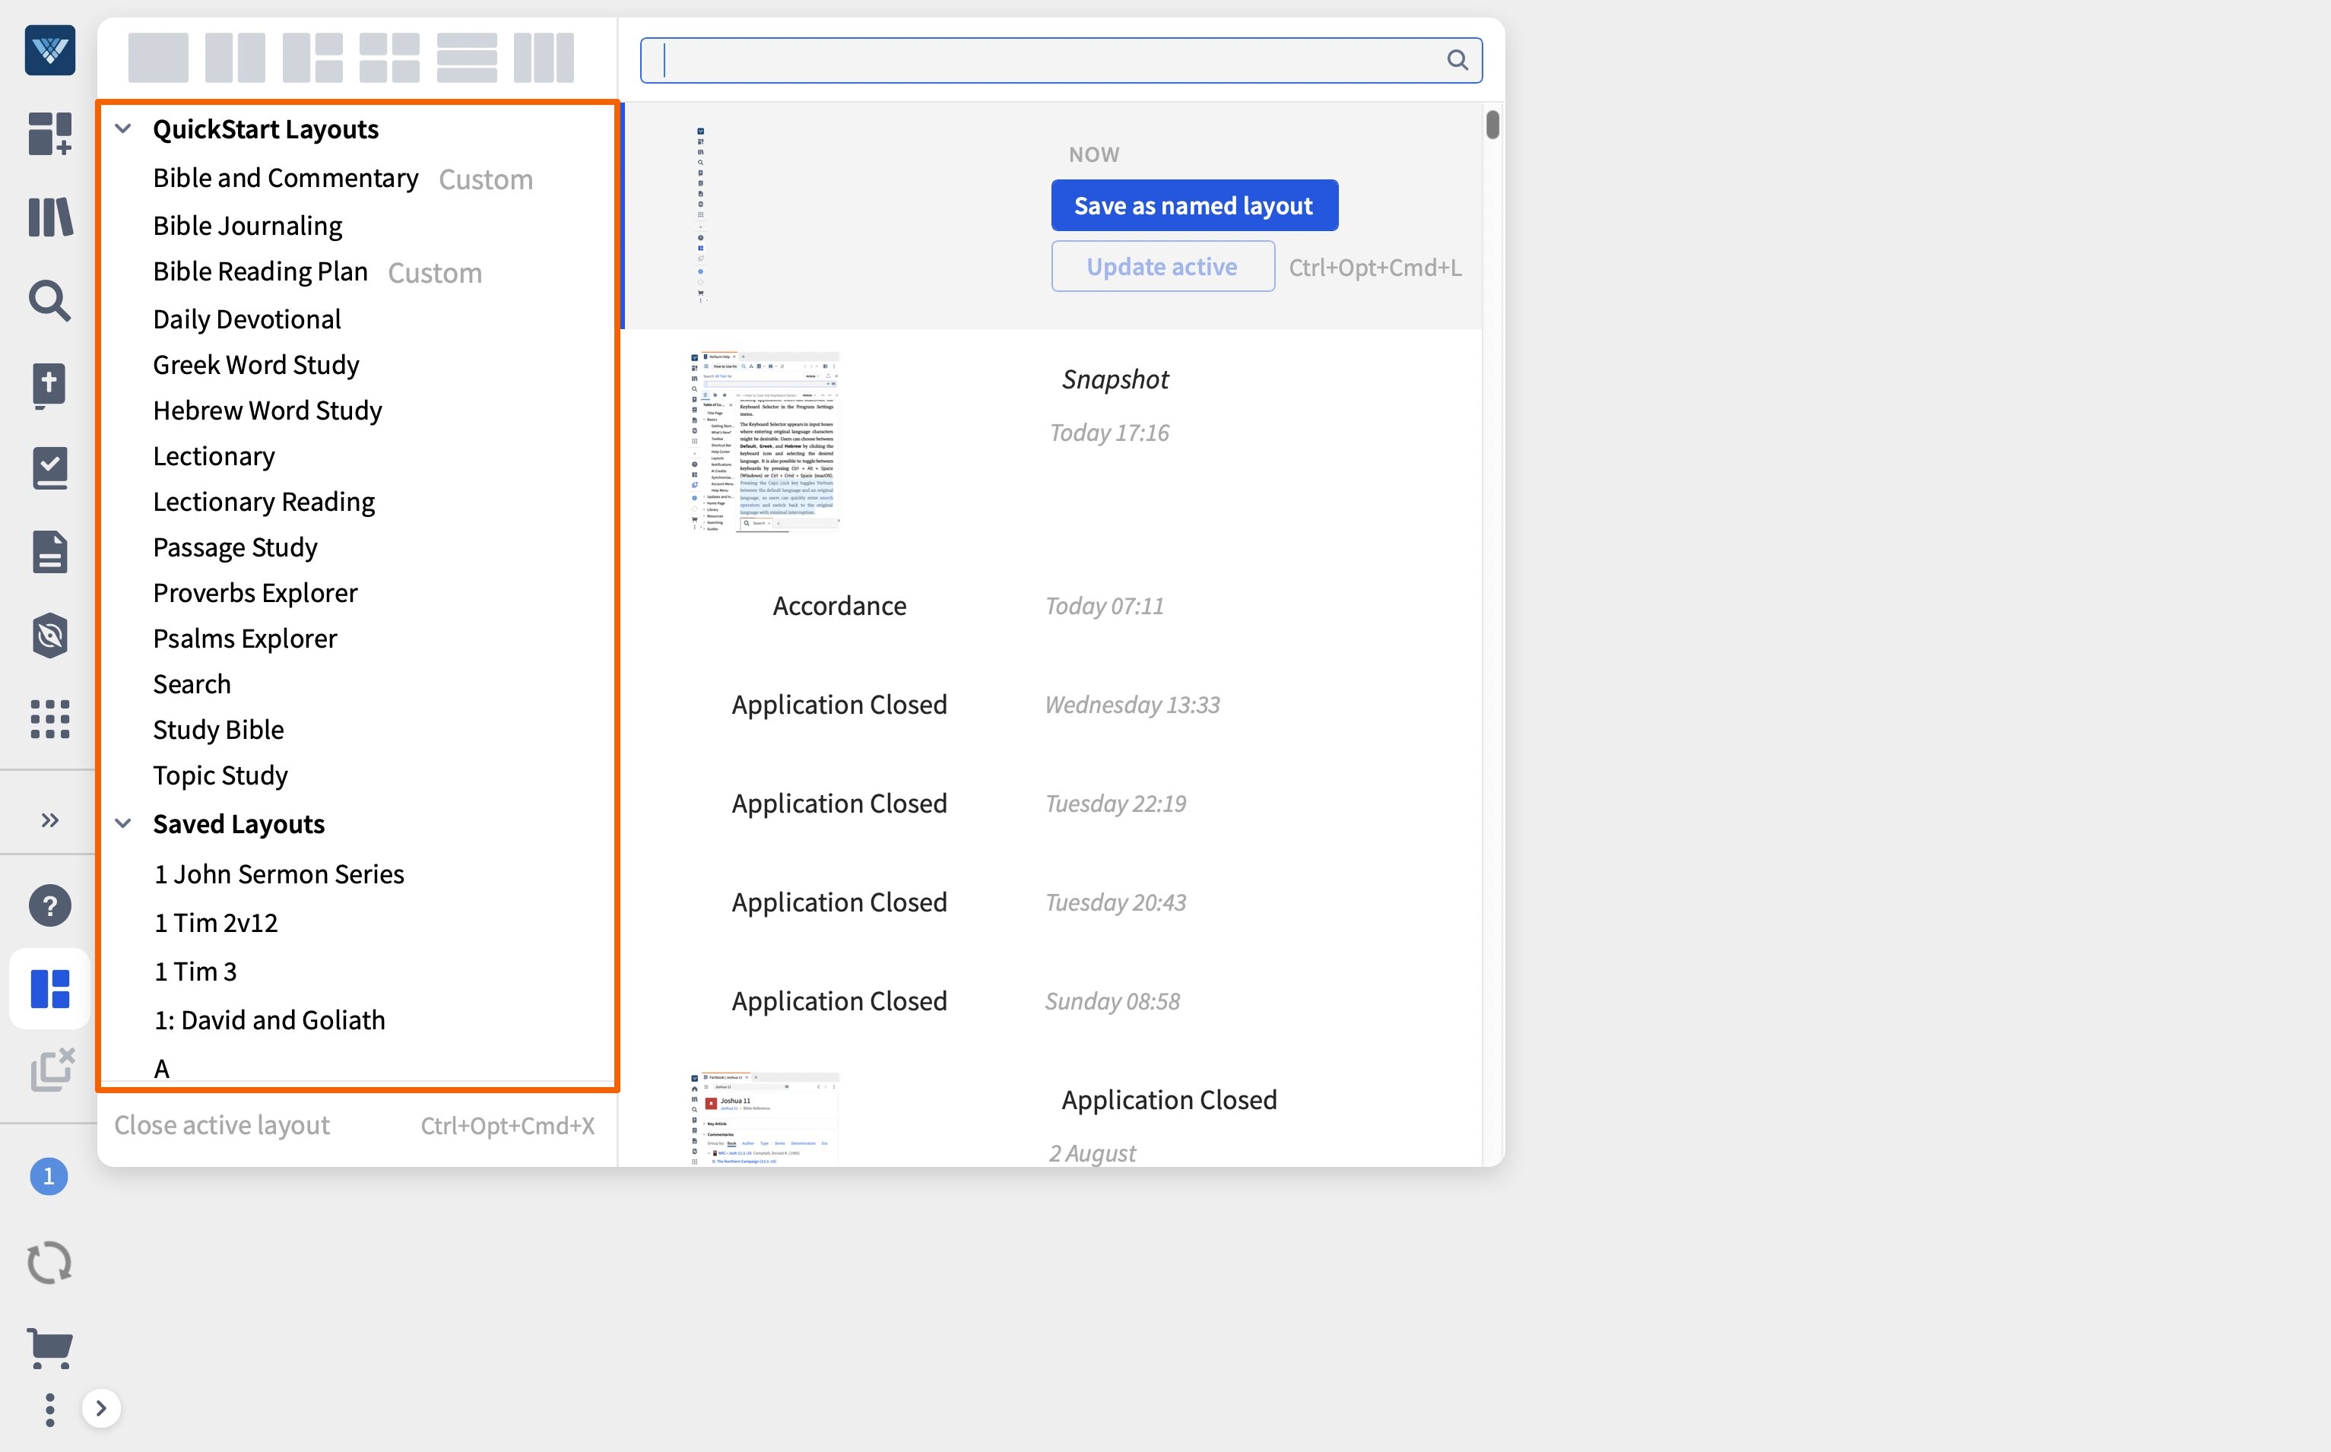Choose the four-pane grid layout template
This screenshot has width=2331, height=1452.
pyautogui.click(x=390, y=58)
